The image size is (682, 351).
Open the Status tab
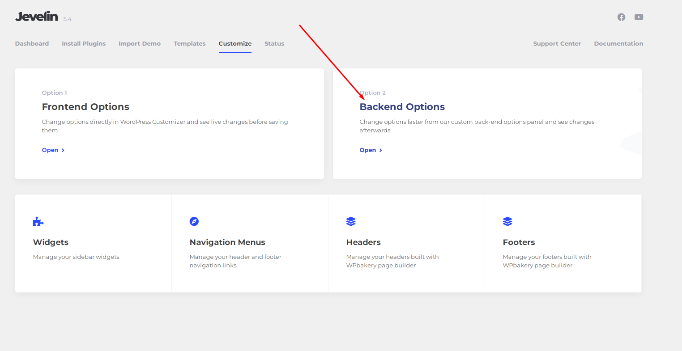point(274,43)
